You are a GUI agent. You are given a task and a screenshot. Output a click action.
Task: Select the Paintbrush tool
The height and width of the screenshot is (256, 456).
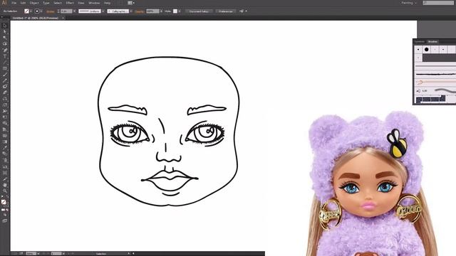(x=5, y=75)
